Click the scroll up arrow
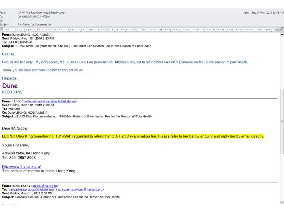 pyautogui.click(x=282, y=34)
